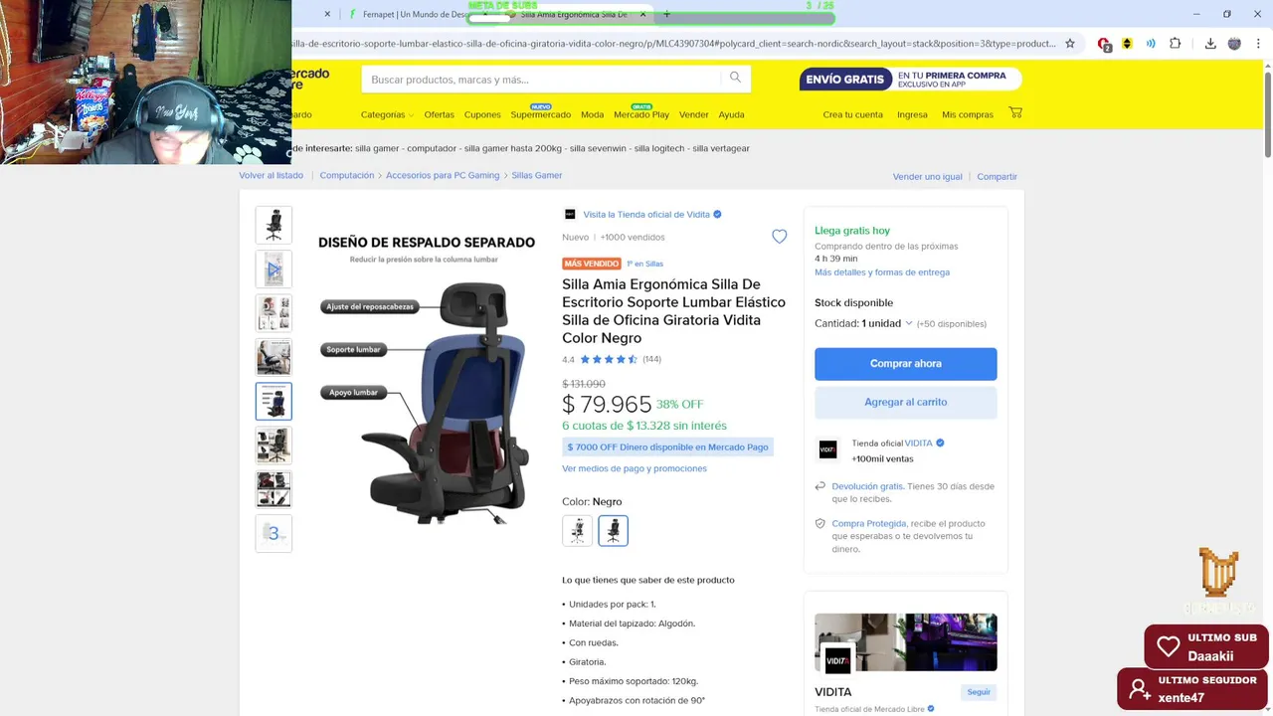Open a new browser tab

tap(666, 15)
